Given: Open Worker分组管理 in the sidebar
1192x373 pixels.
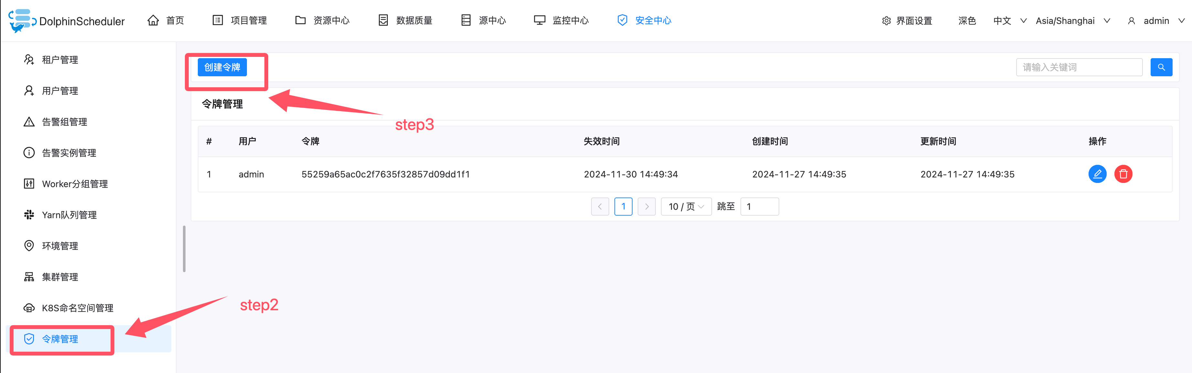Looking at the screenshot, I should pyautogui.click(x=74, y=184).
